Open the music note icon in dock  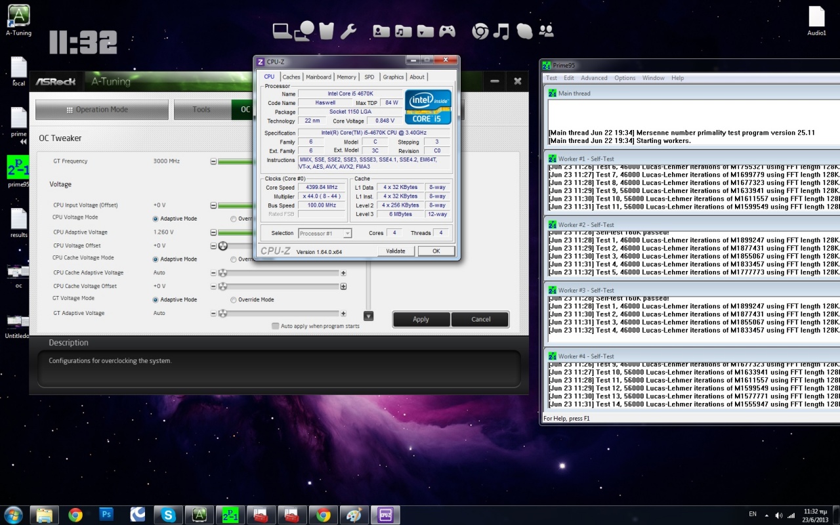click(x=501, y=31)
